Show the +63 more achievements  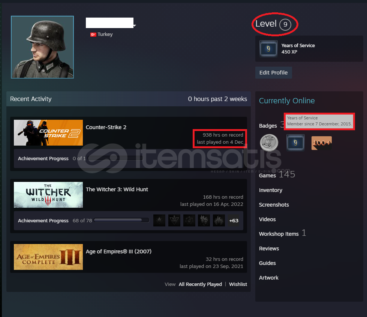[x=234, y=220]
